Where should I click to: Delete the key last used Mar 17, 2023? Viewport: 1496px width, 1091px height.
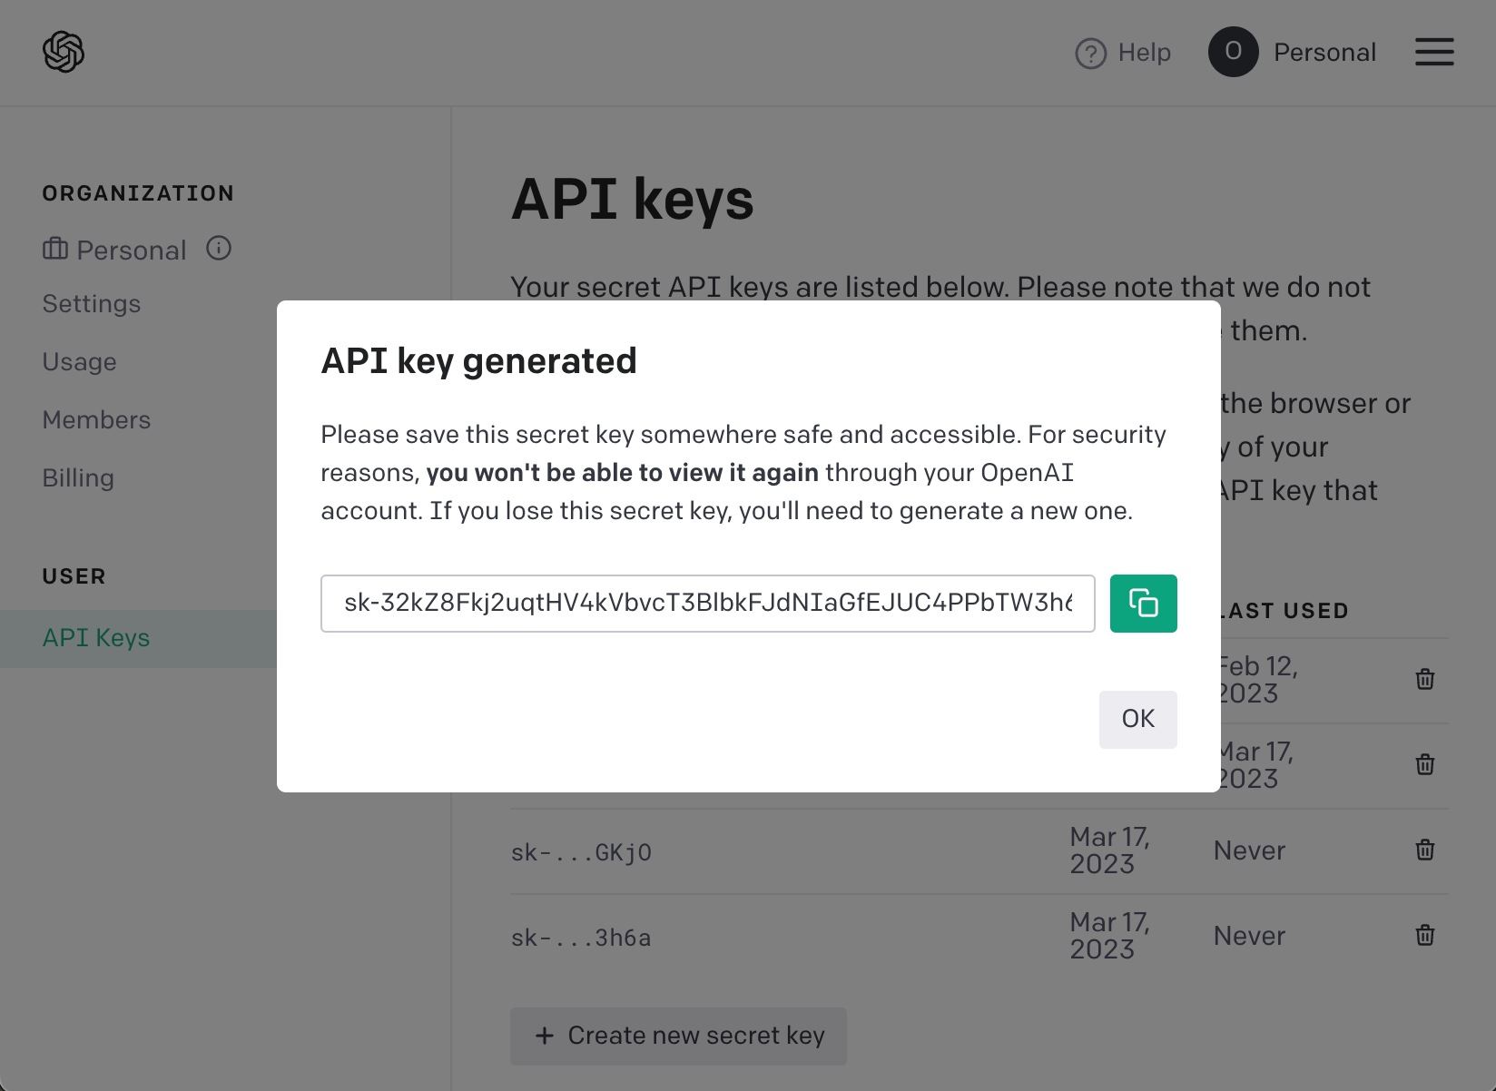pos(1425,764)
